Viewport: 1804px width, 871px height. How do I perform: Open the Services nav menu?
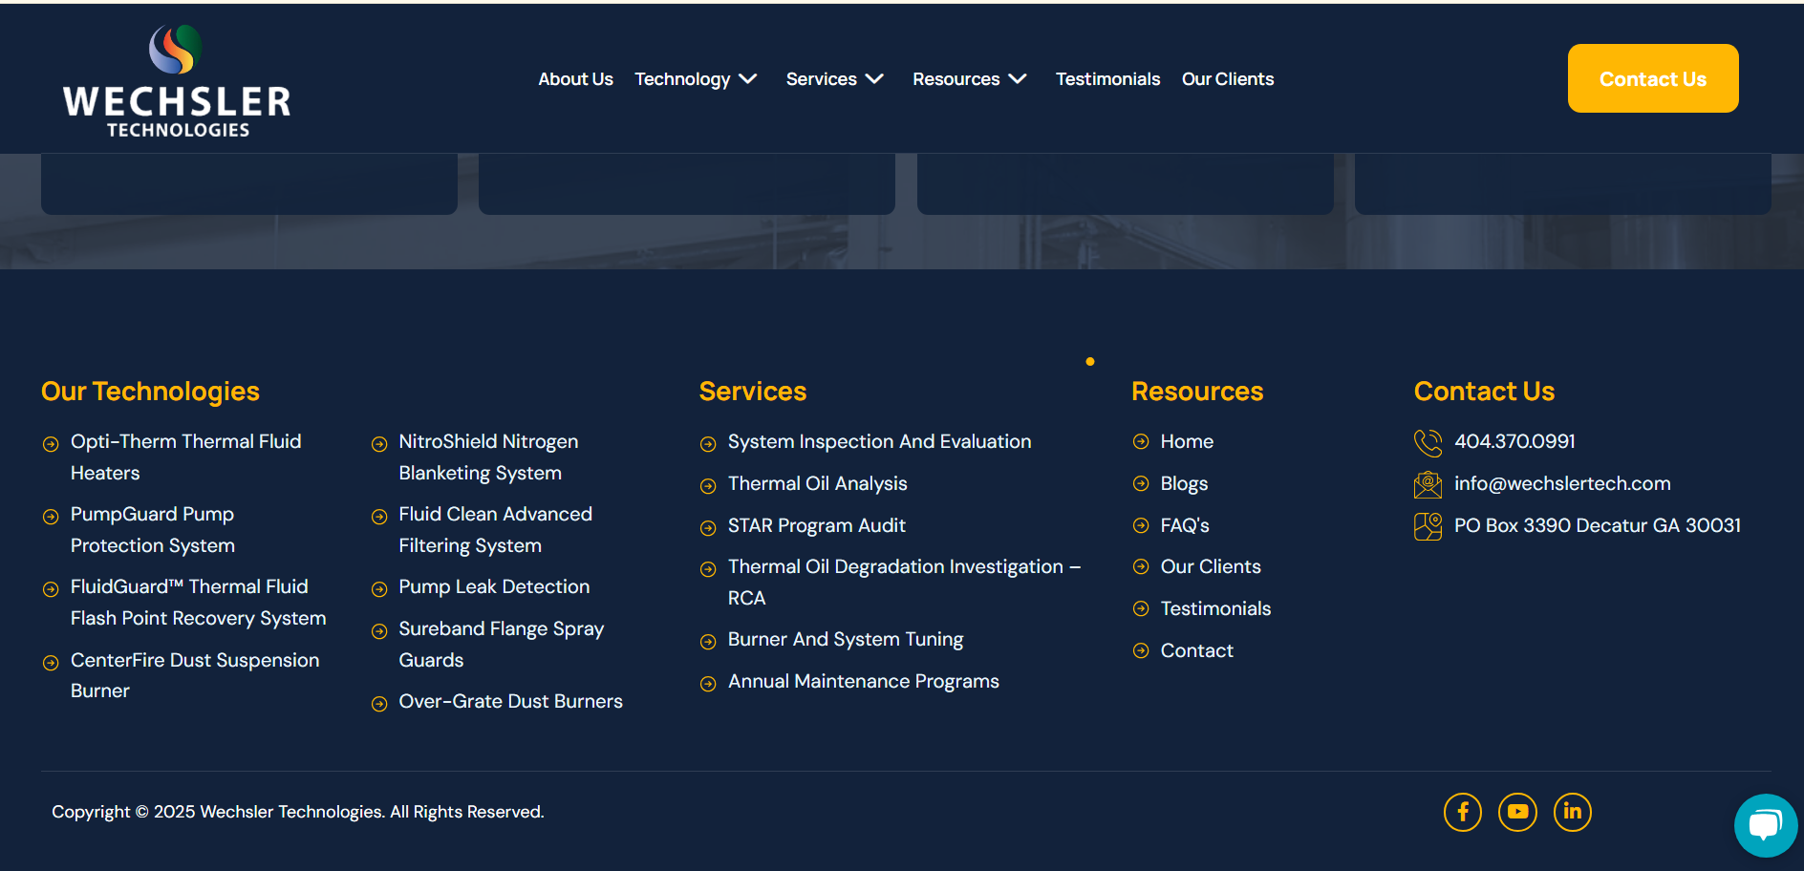(x=821, y=79)
